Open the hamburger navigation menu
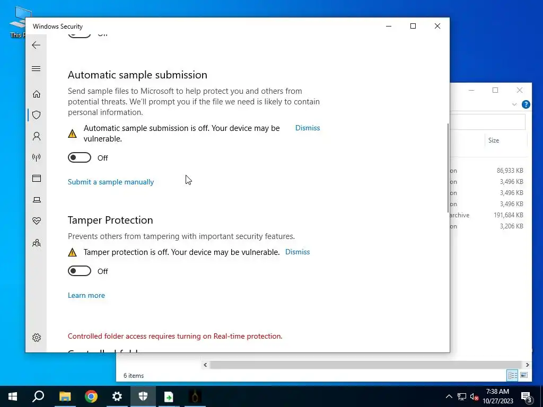 click(36, 68)
